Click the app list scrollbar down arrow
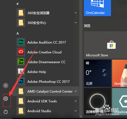The height and width of the screenshot is (119, 127). click(81, 117)
